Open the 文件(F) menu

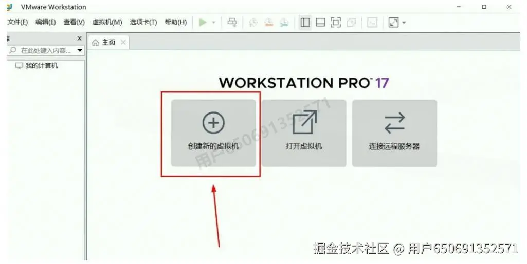pyautogui.click(x=17, y=22)
